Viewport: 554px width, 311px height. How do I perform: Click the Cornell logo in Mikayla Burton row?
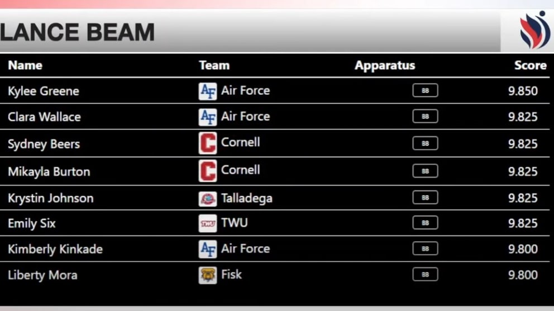[208, 171]
